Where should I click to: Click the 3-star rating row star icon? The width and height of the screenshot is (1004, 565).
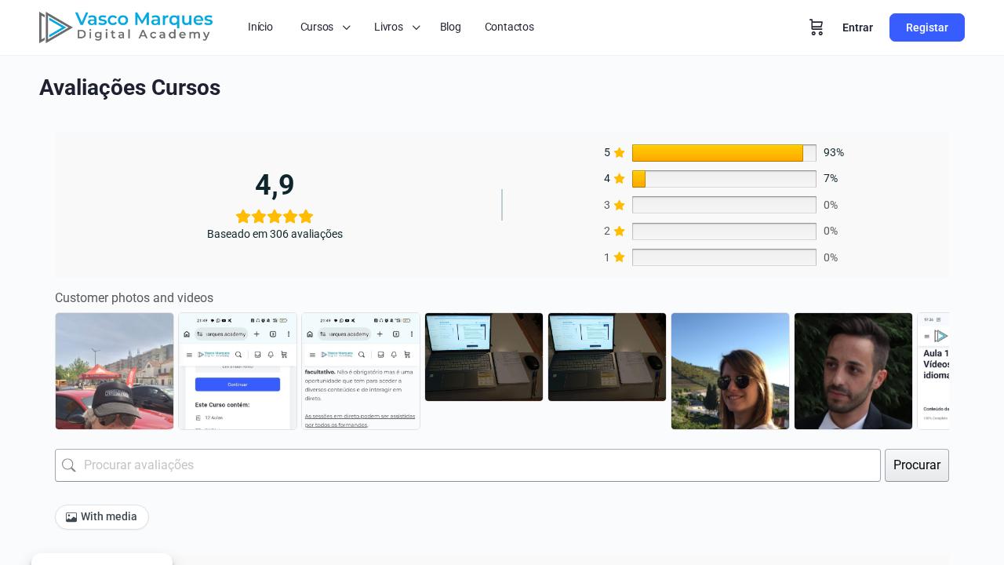point(619,206)
